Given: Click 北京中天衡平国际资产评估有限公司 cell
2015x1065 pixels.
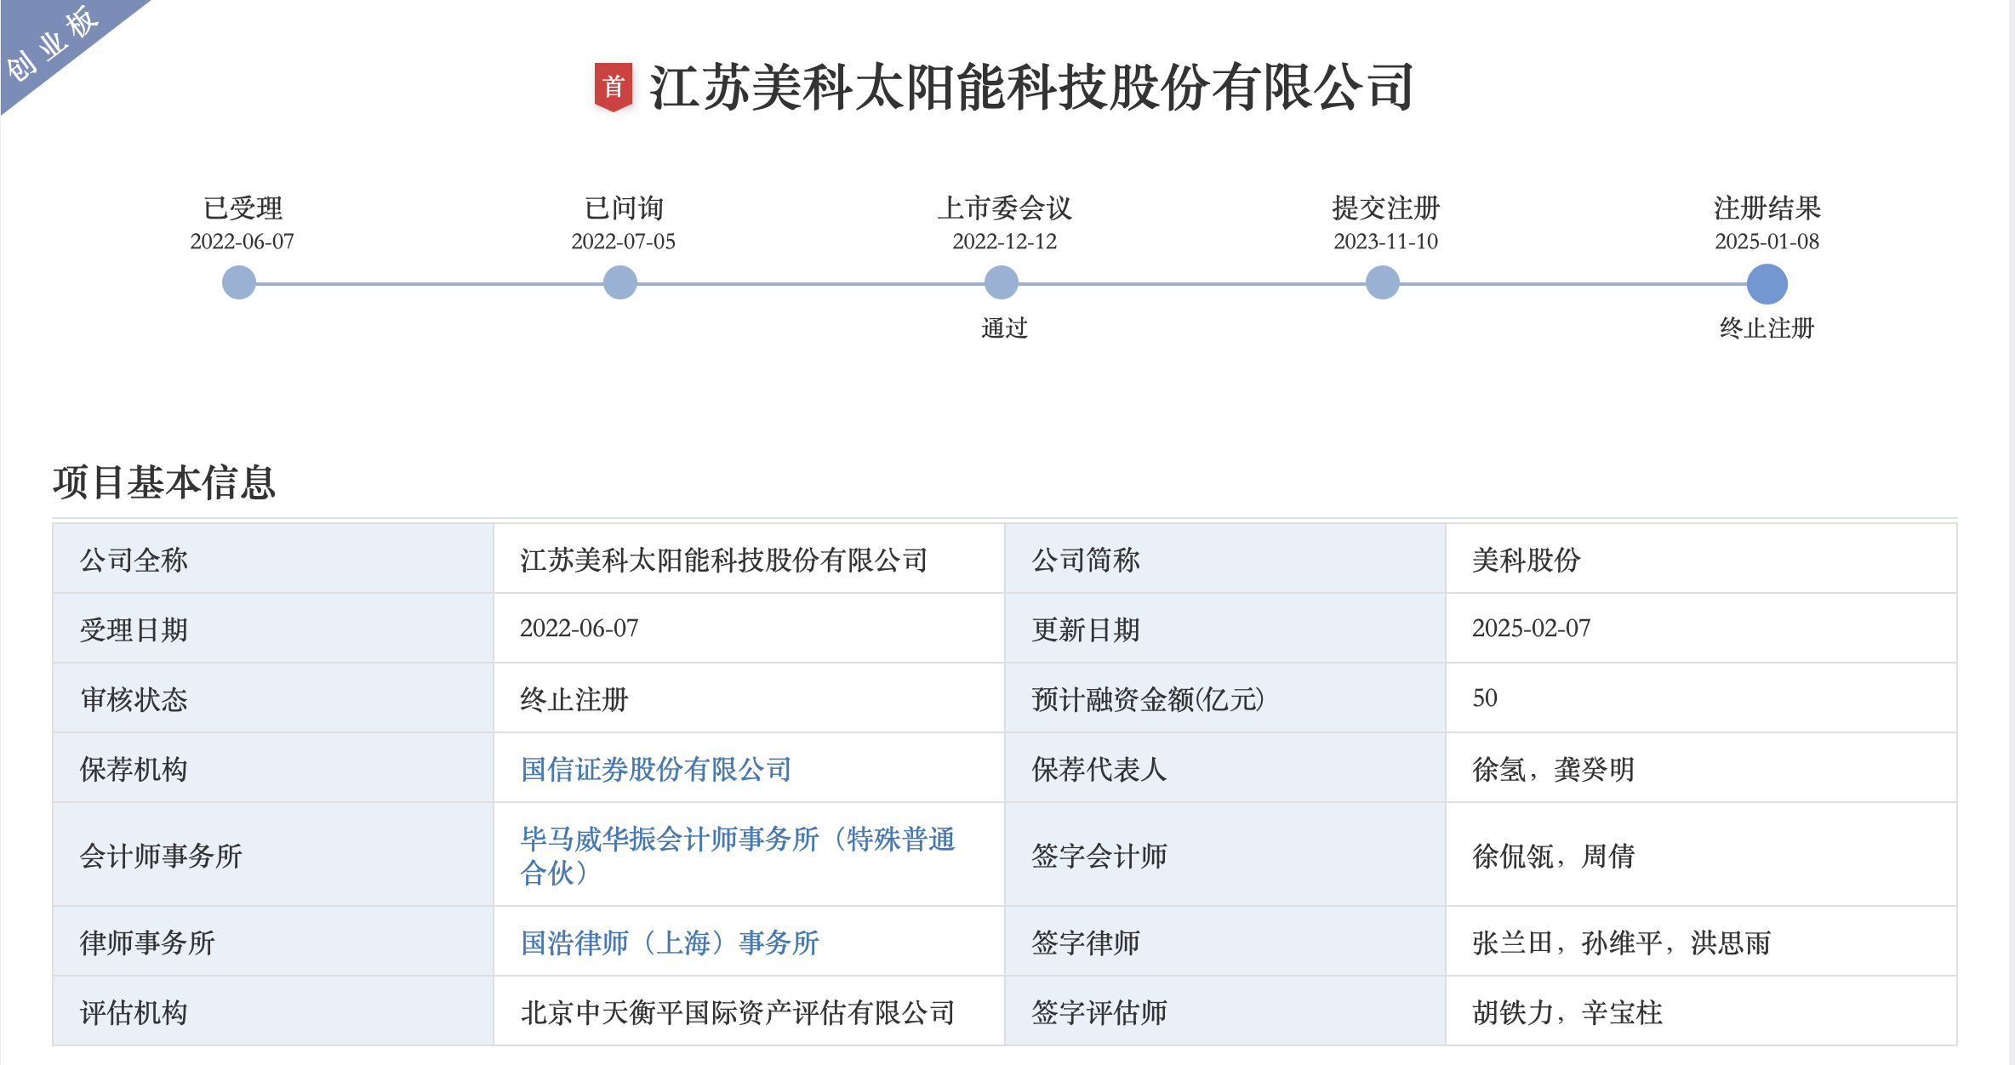Looking at the screenshot, I should [x=737, y=1012].
